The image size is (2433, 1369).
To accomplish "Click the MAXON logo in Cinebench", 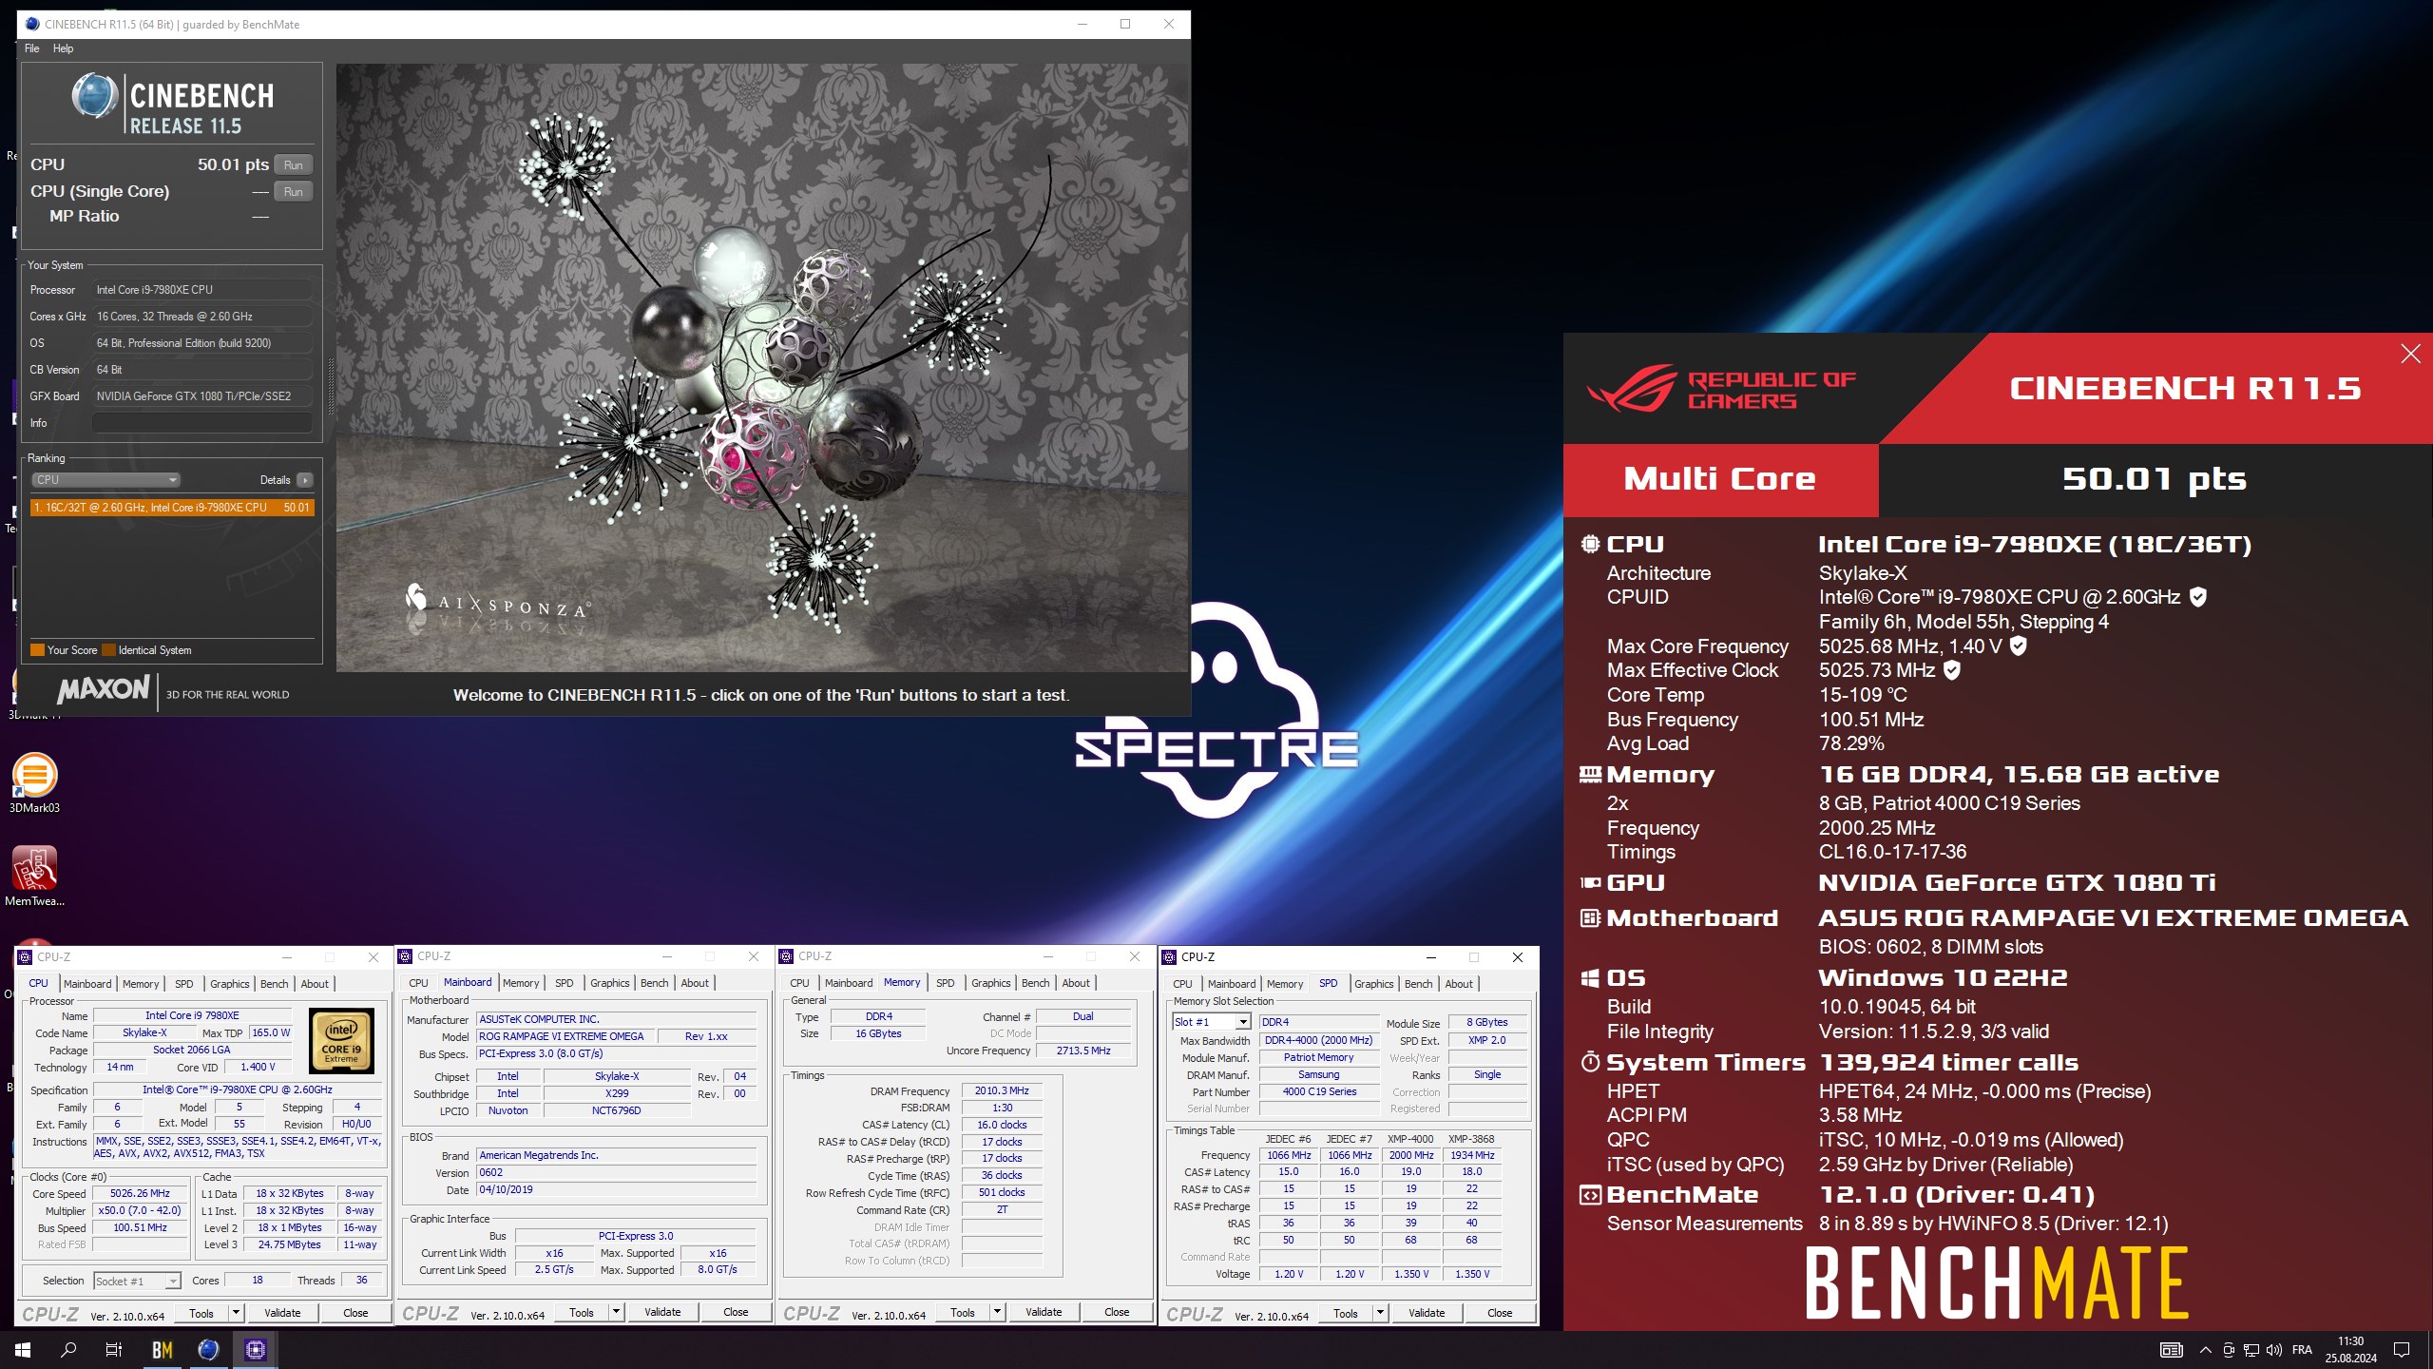I will [105, 689].
